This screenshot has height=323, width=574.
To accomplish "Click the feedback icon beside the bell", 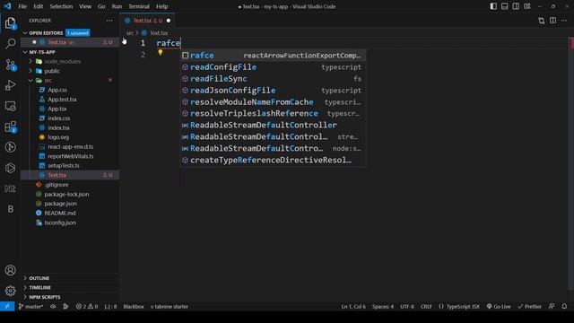I will [x=552, y=307].
